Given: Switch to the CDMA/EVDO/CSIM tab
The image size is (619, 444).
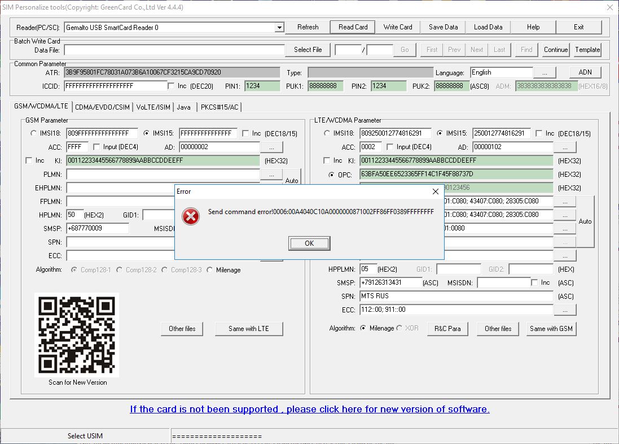Looking at the screenshot, I should (102, 107).
